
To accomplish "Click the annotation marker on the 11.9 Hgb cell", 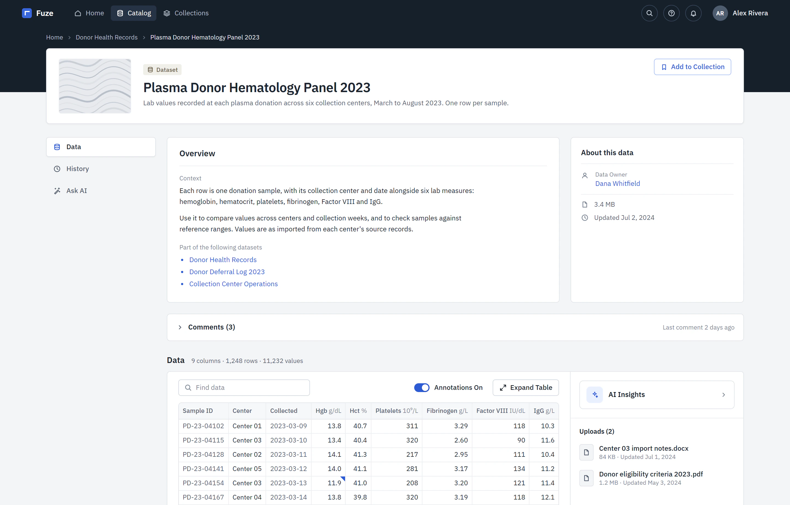I will coord(343,478).
